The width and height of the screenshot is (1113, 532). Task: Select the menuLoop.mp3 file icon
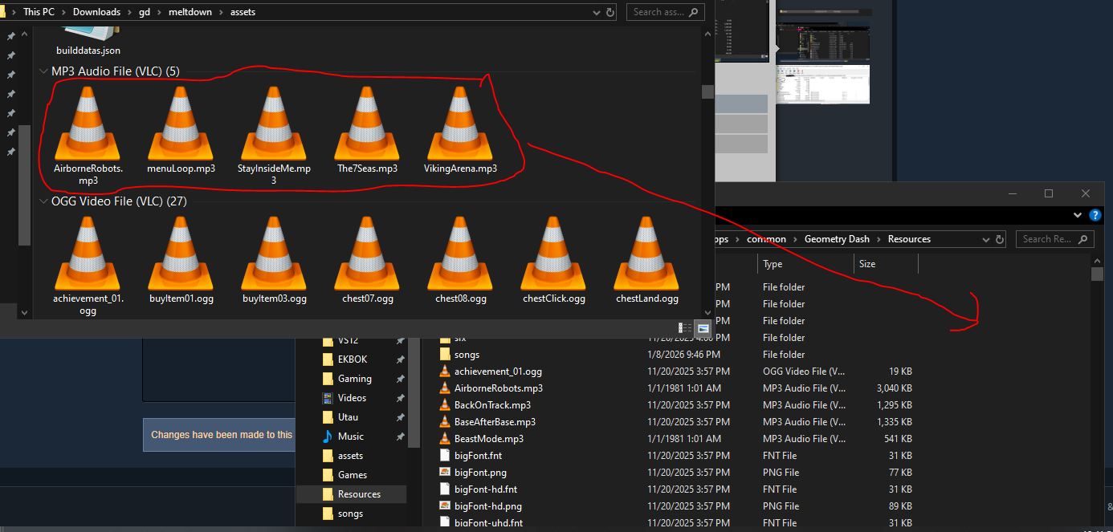coord(181,124)
